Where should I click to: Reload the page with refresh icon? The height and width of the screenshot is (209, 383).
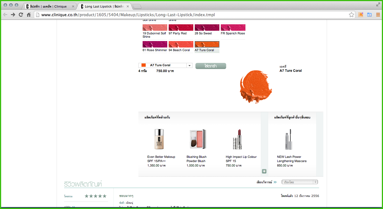pyautogui.click(x=21, y=15)
